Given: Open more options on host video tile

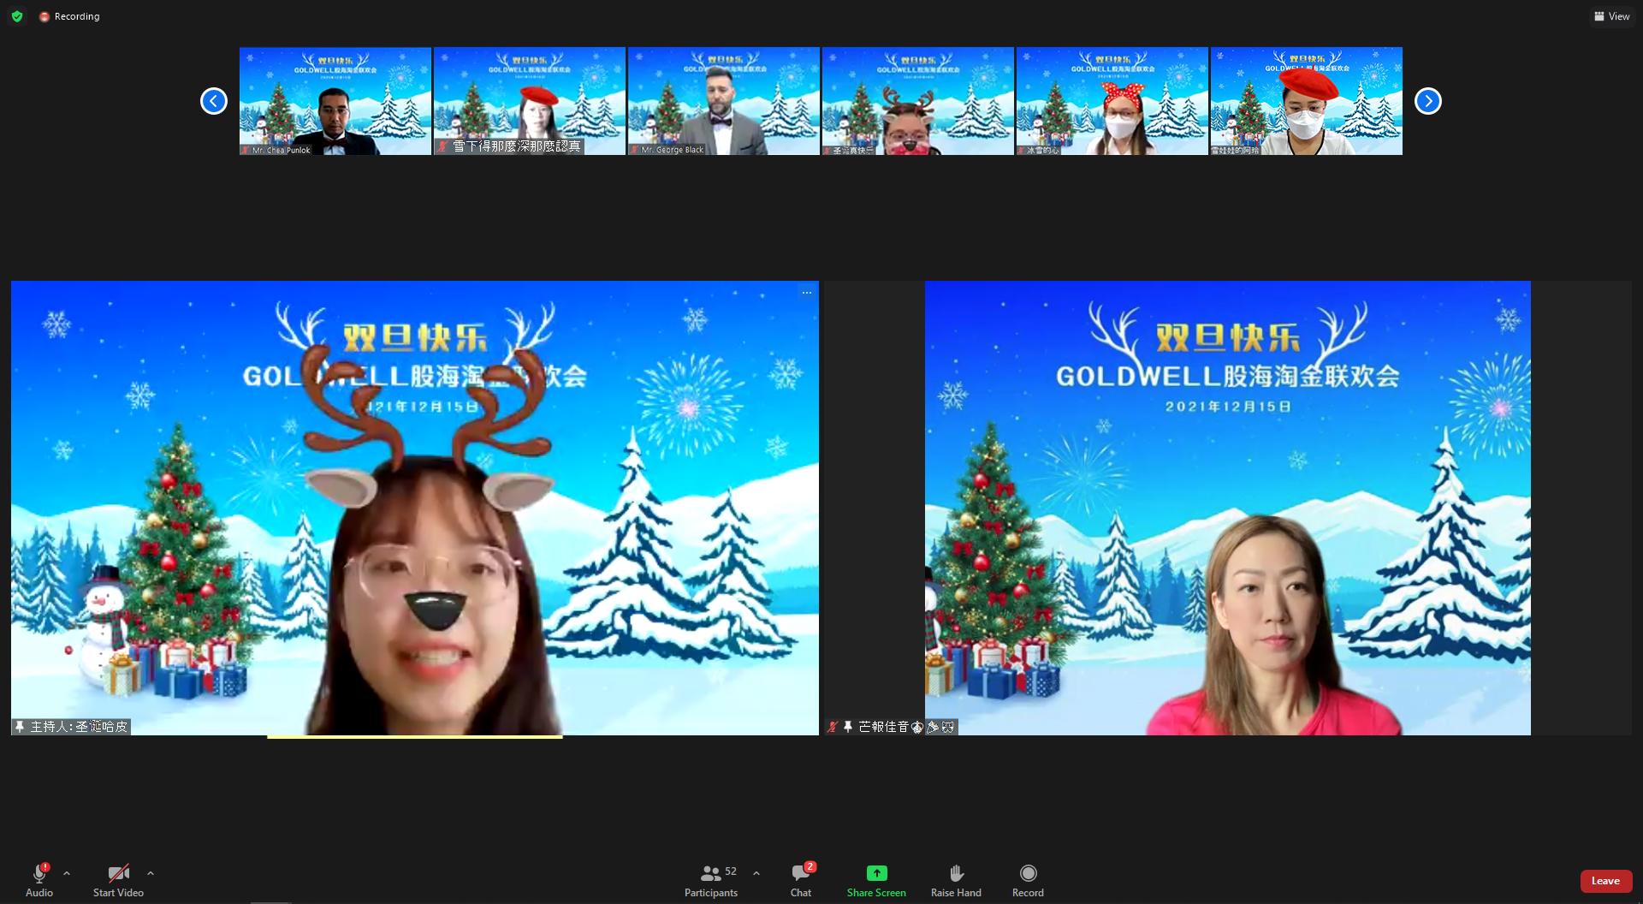Looking at the screenshot, I should point(807,293).
